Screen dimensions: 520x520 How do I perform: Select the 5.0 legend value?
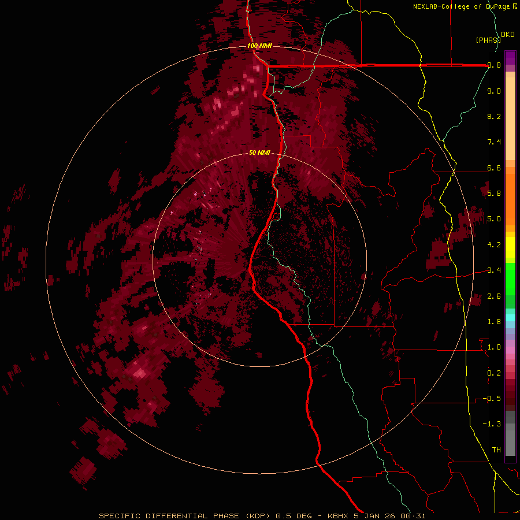pos(494,219)
